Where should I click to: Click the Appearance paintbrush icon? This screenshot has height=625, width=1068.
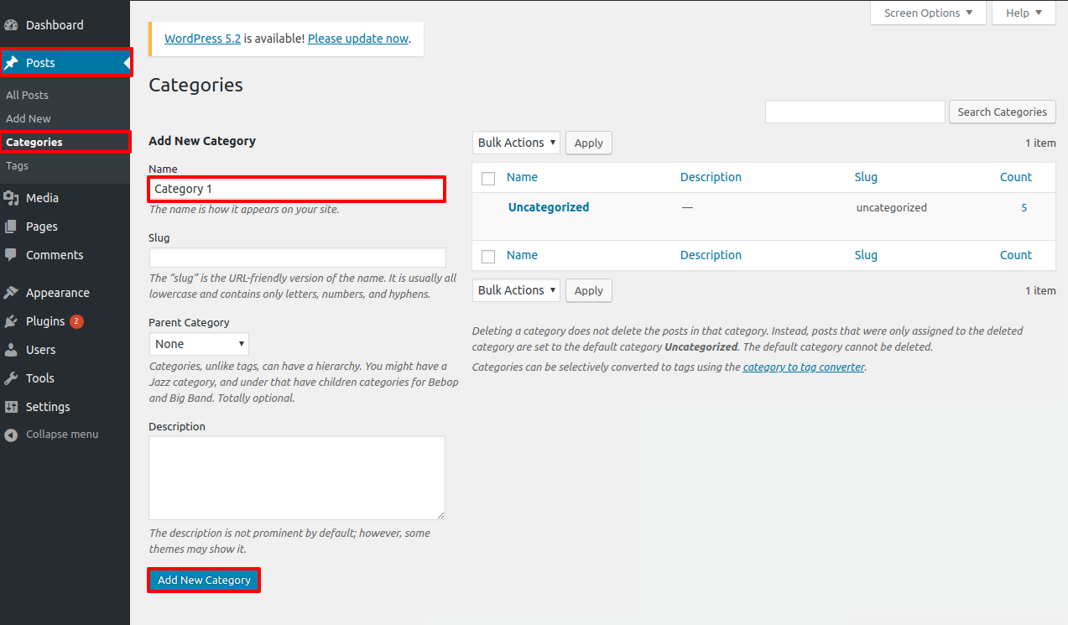point(12,293)
